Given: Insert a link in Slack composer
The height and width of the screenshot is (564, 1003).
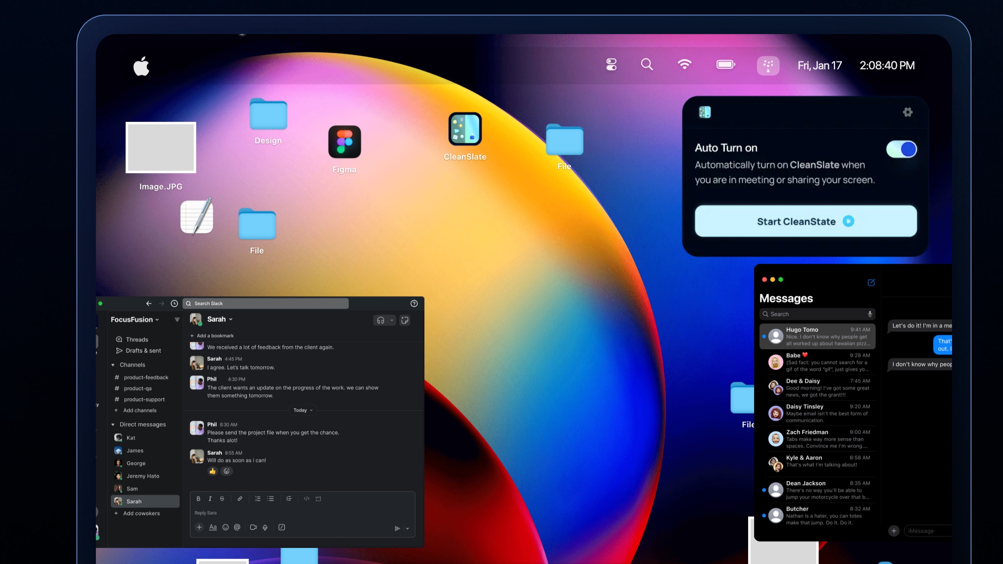Looking at the screenshot, I should 240,499.
